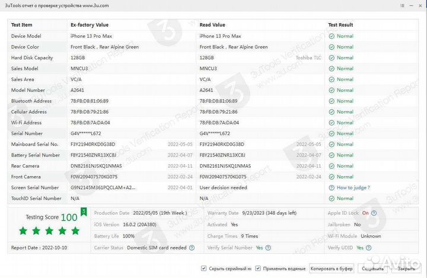Image resolution: width=427 pixels, height=278 pixels.
Task: Click the Normal check icon for Device Color
Action: click(332, 47)
